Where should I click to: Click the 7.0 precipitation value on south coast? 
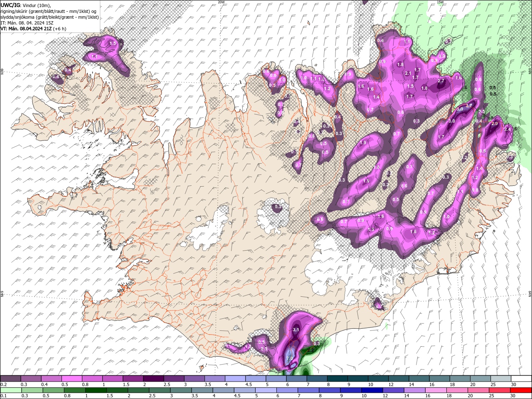coord(290,358)
